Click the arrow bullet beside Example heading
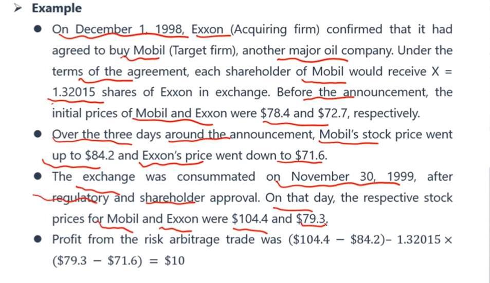490x283 pixels. point(17,8)
